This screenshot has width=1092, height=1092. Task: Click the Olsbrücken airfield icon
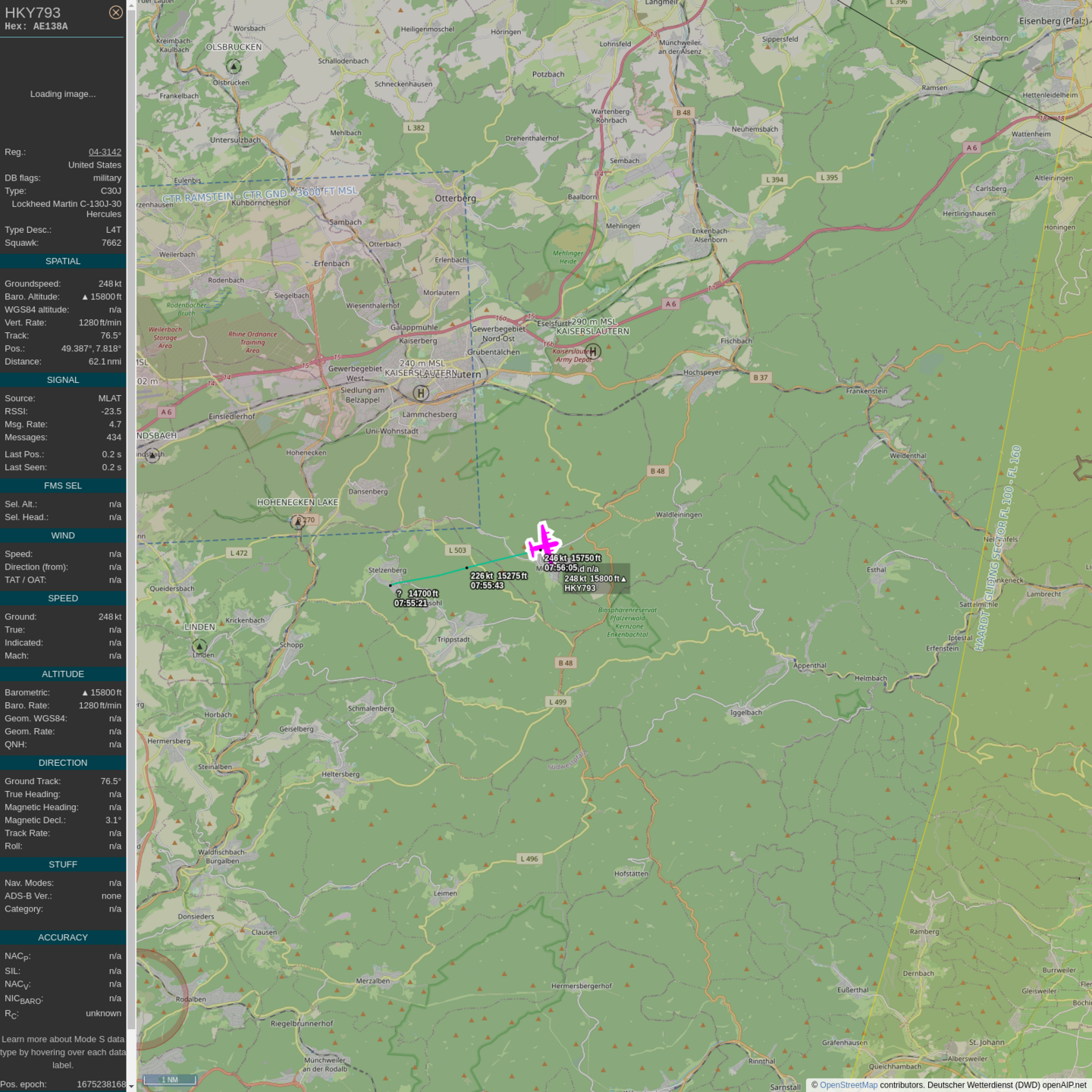click(x=234, y=66)
